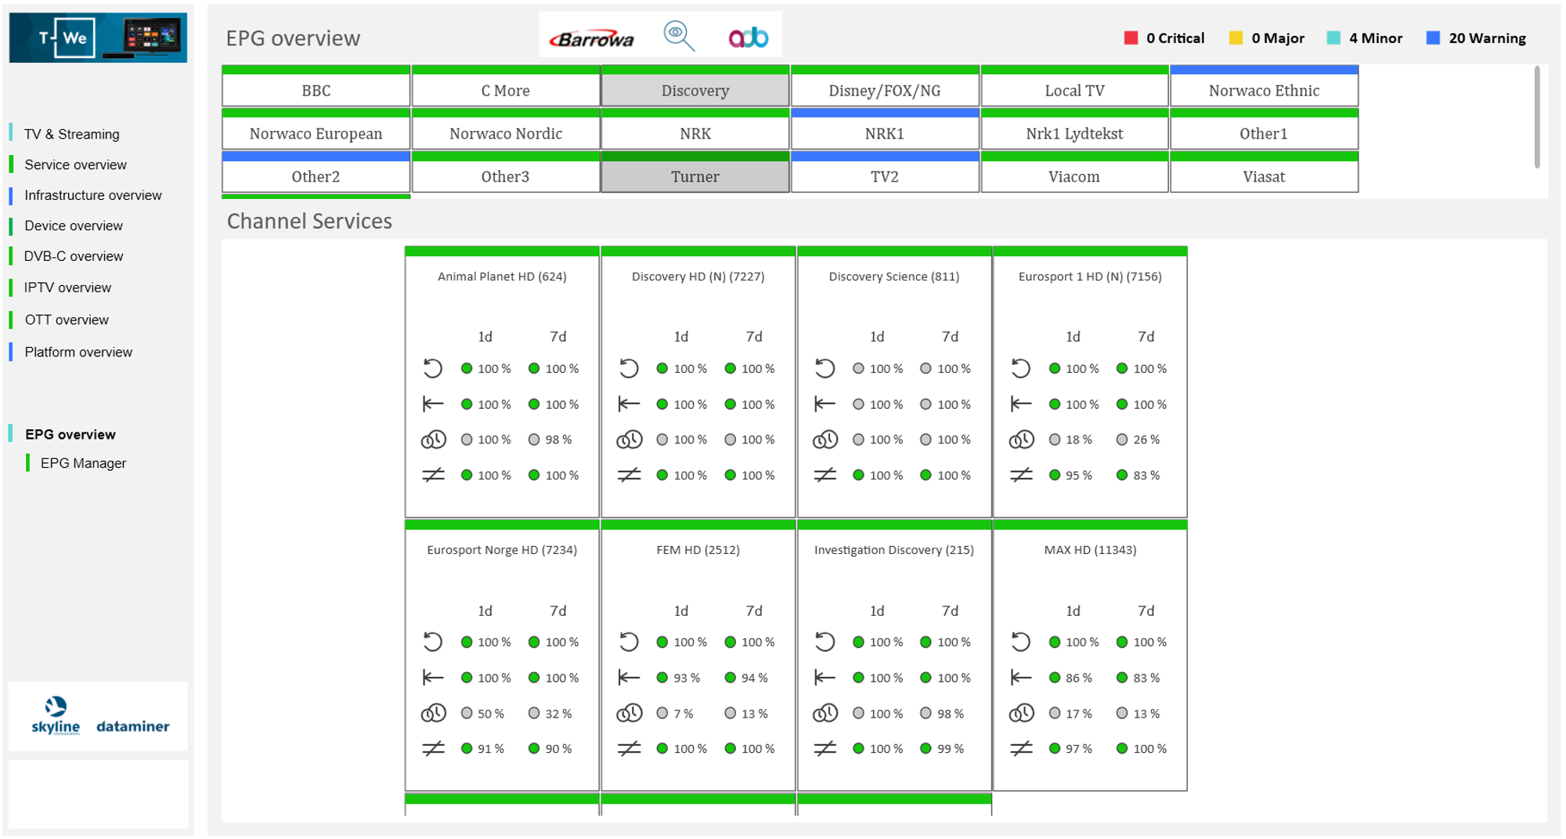The image size is (1566, 839).
Task: Click the T-We logo at top left
Action: [x=98, y=37]
